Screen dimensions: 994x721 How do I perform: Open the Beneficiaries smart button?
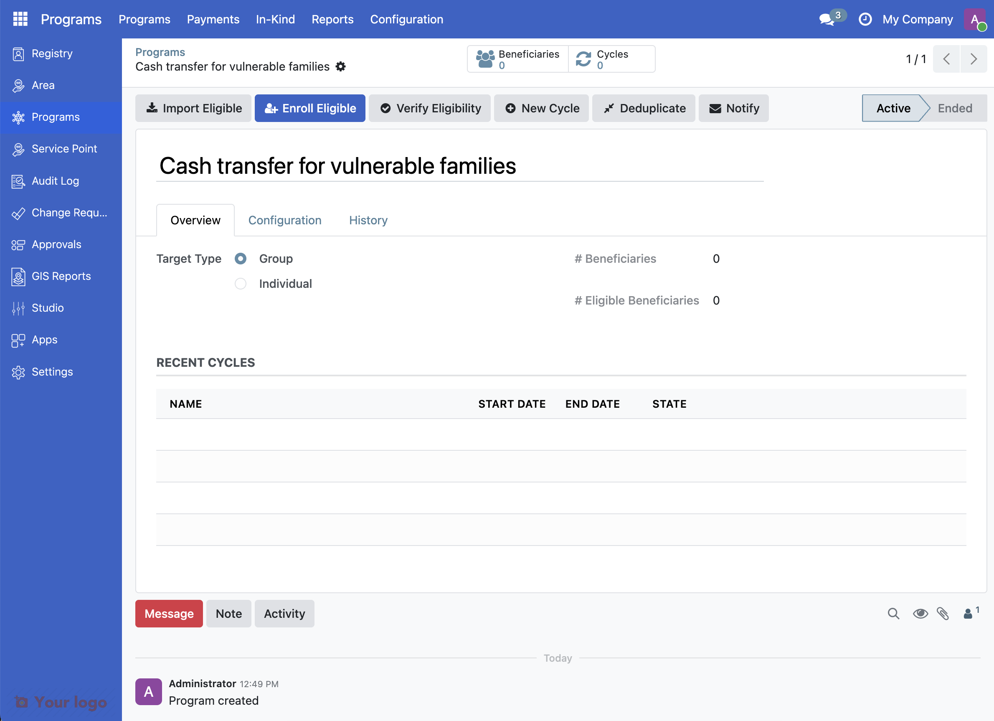point(517,59)
